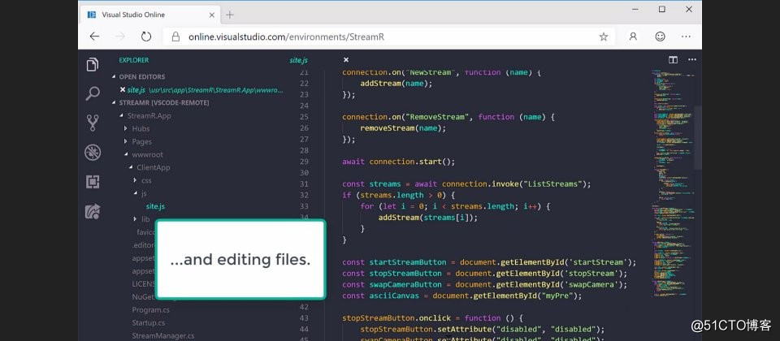The image size is (780, 341).
Task: Open Source Control branch icon
Action: [x=93, y=123]
